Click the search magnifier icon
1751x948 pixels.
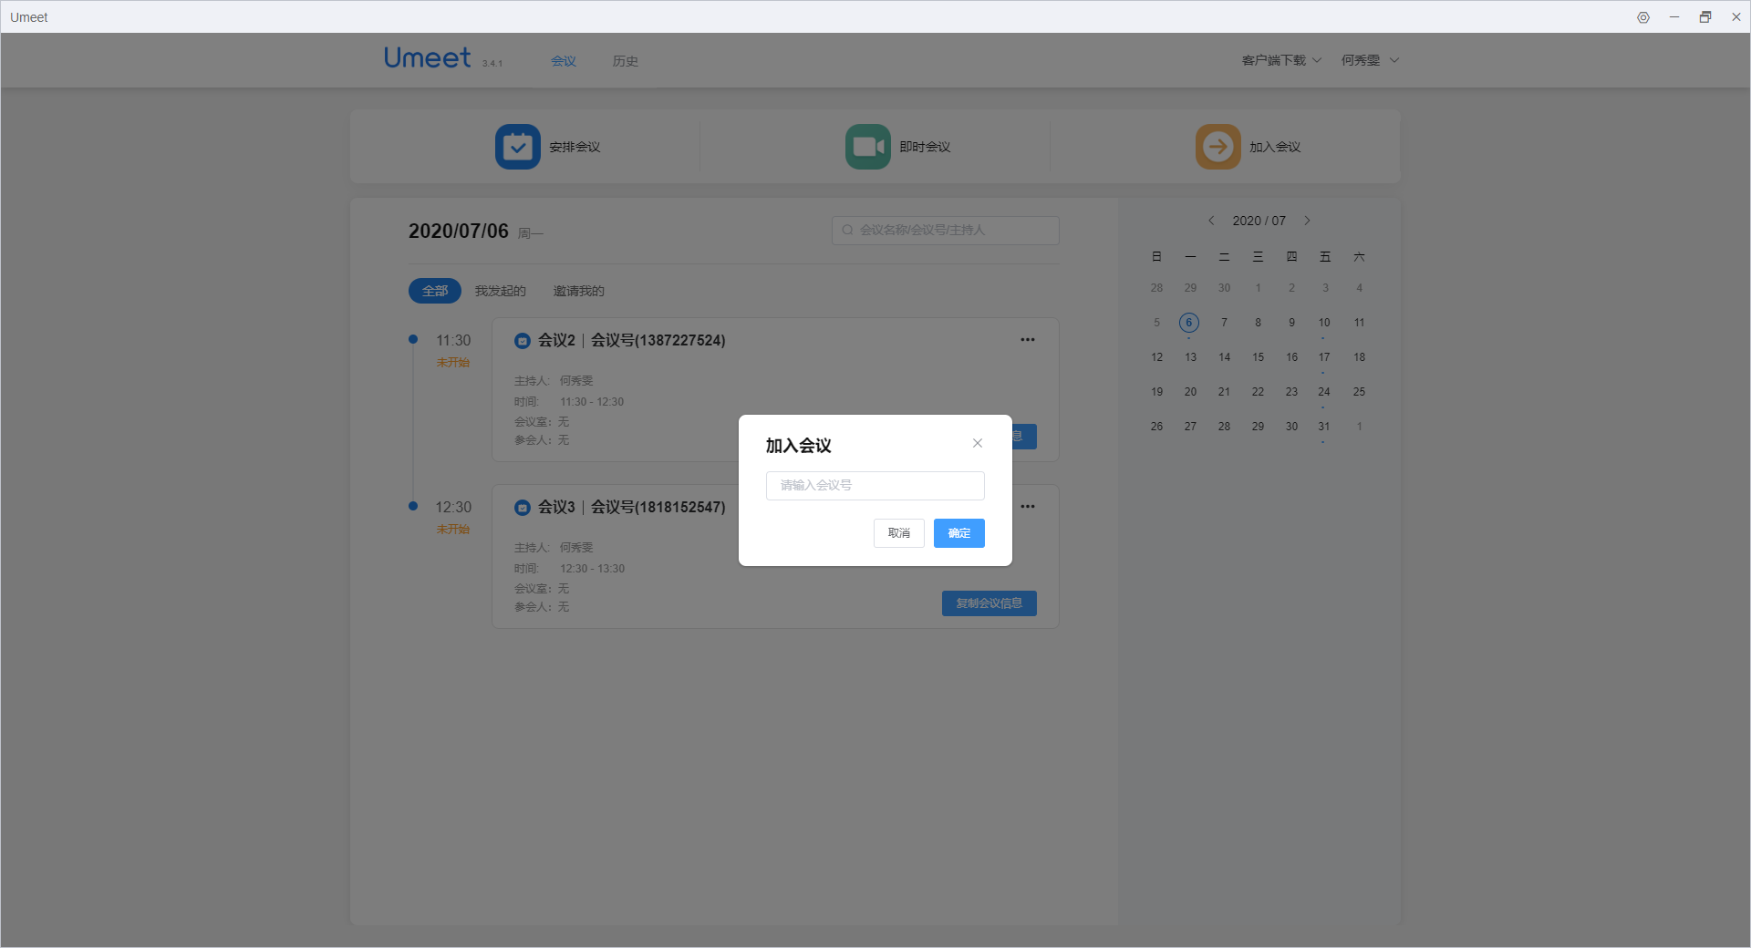(847, 230)
